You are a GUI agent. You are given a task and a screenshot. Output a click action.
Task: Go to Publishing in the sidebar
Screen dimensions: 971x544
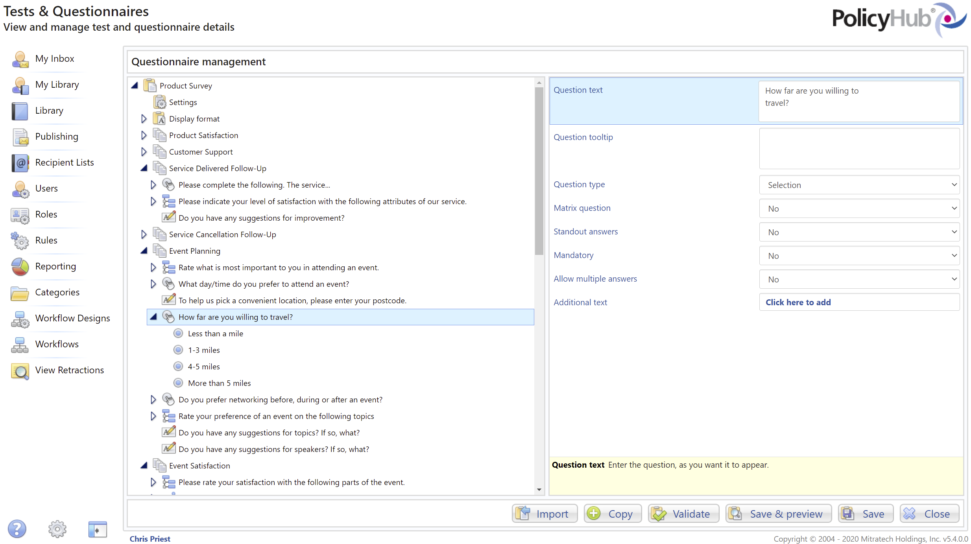point(57,136)
